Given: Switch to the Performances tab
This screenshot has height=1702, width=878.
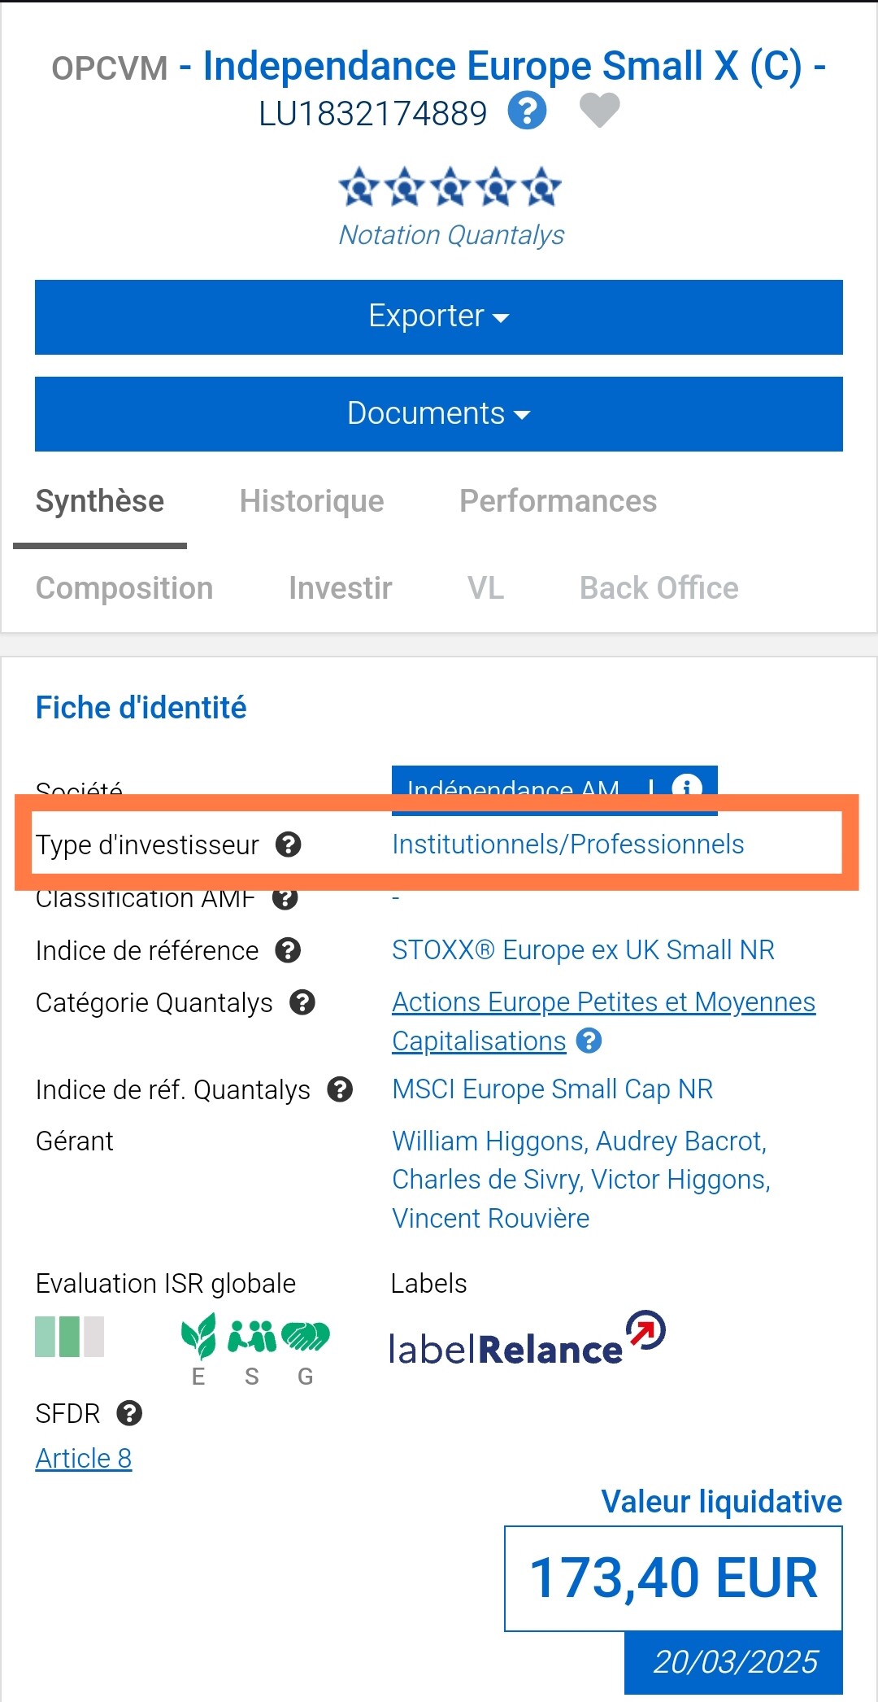Looking at the screenshot, I should [558, 501].
